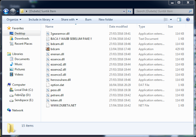The width and height of the screenshot is (196, 137).
Task: Select the token.dll file icon
Action: pos(48,100)
